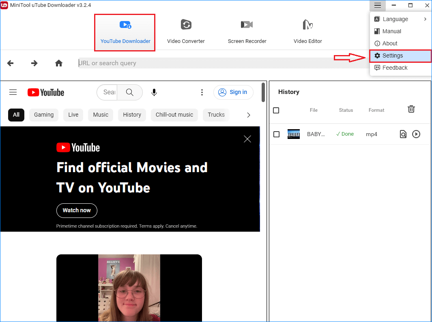Open YouTube three-dot settings menu

(x=202, y=92)
